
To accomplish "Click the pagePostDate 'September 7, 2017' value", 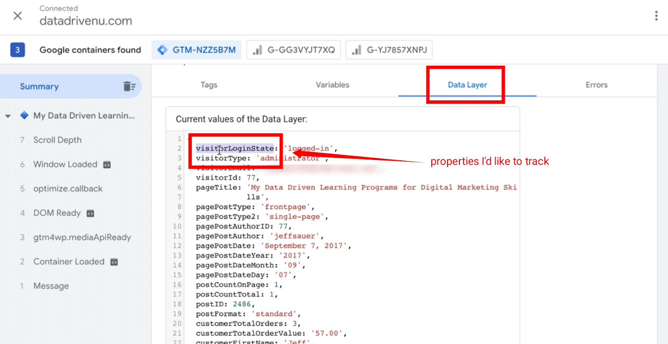I will coord(304,246).
